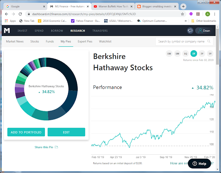The image size is (221, 173).
Task: Open the Expert Pies tab
Action: coord(85,42)
